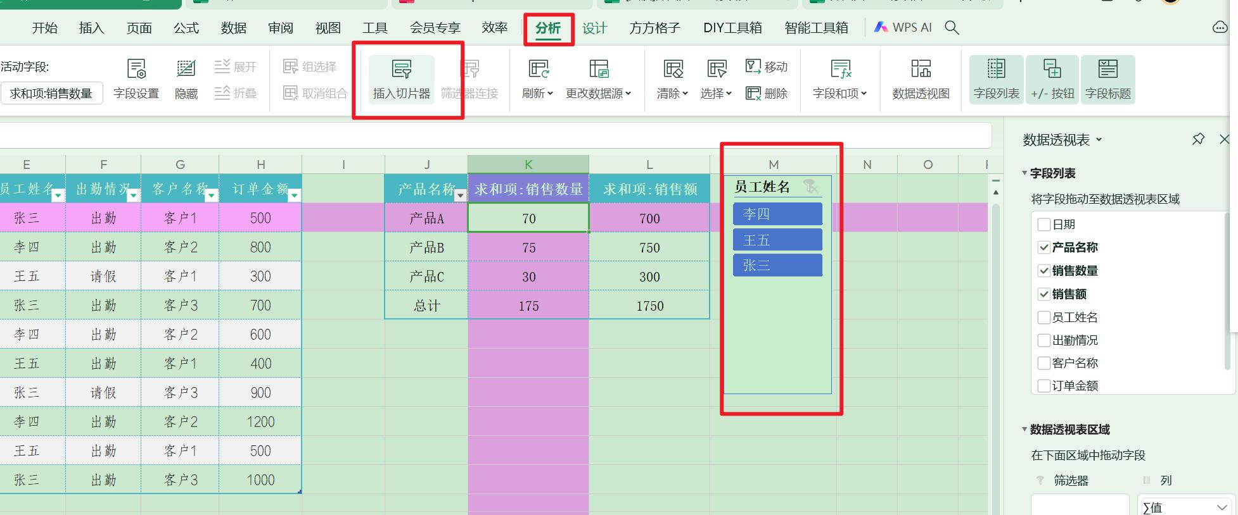
Task: Click the search magnifier in the ribbon
Action: tap(952, 28)
